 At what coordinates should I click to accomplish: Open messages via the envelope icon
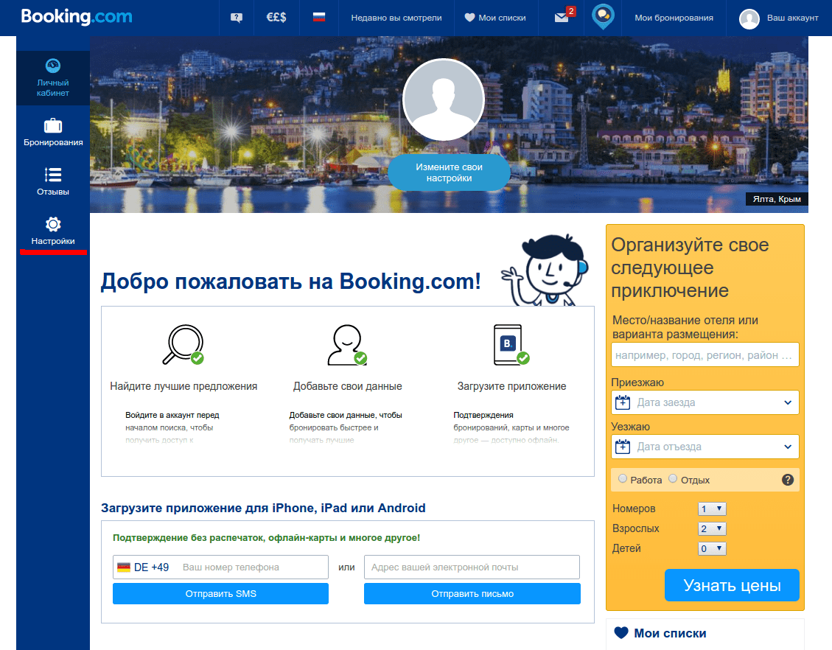coord(561,17)
